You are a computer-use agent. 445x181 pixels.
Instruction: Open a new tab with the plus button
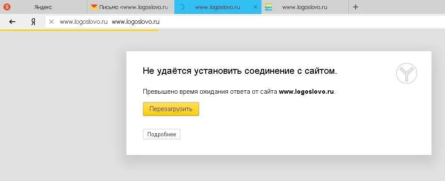tap(355, 7)
